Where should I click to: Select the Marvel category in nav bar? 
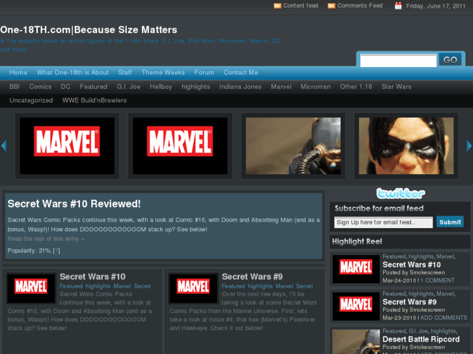(x=281, y=87)
